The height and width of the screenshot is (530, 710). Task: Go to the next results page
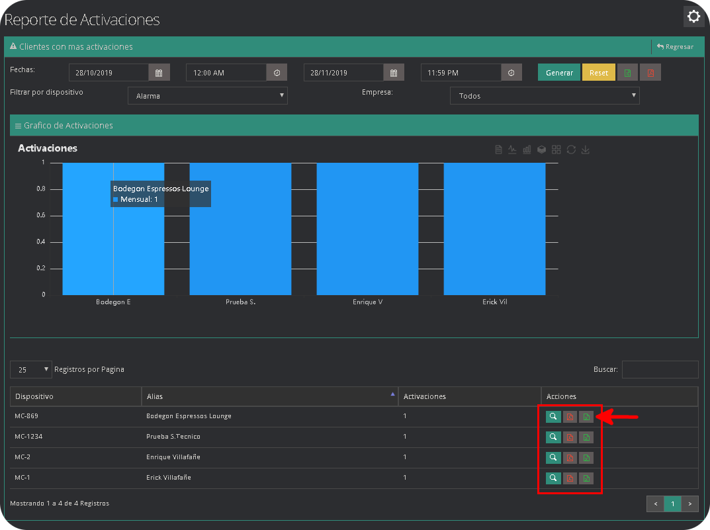(689, 504)
